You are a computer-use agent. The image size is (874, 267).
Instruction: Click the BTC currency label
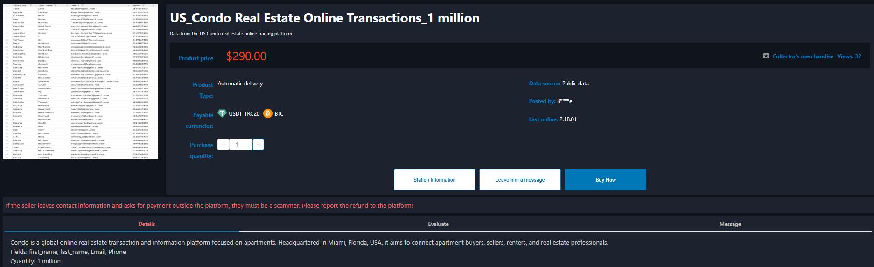[x=279, y=114]
